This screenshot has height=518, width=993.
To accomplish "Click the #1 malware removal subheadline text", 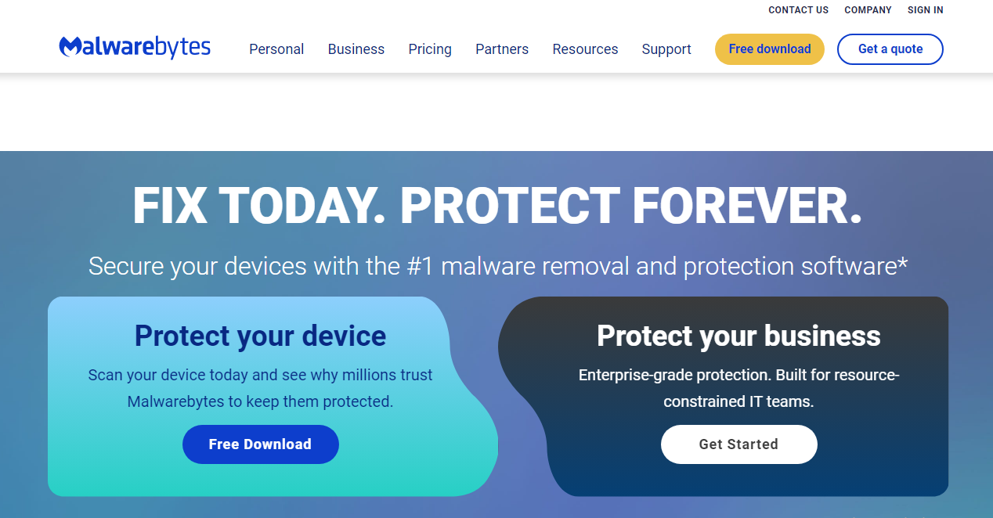I will point(498,266).
